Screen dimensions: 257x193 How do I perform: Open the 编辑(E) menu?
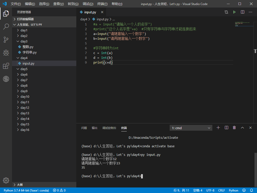pos(30,4)
